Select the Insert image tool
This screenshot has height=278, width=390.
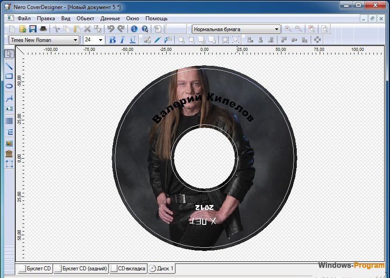click(x=9, y=144)
